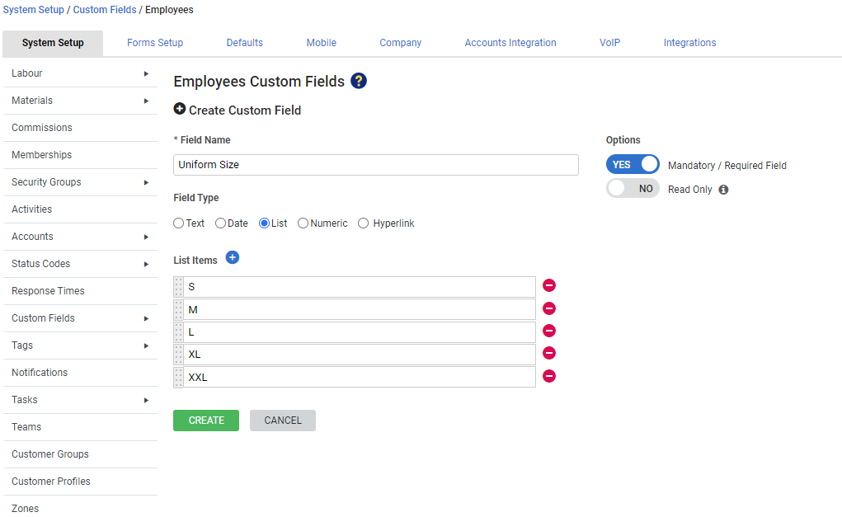Click the Read Only info icon
Image resolution: width=842 pixels, height=517 pixels.
click(x=723, y=190)
